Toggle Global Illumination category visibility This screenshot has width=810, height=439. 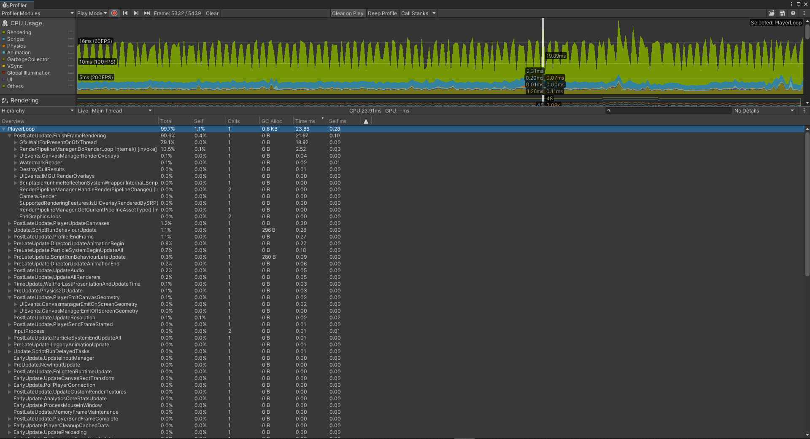[4, 73]
